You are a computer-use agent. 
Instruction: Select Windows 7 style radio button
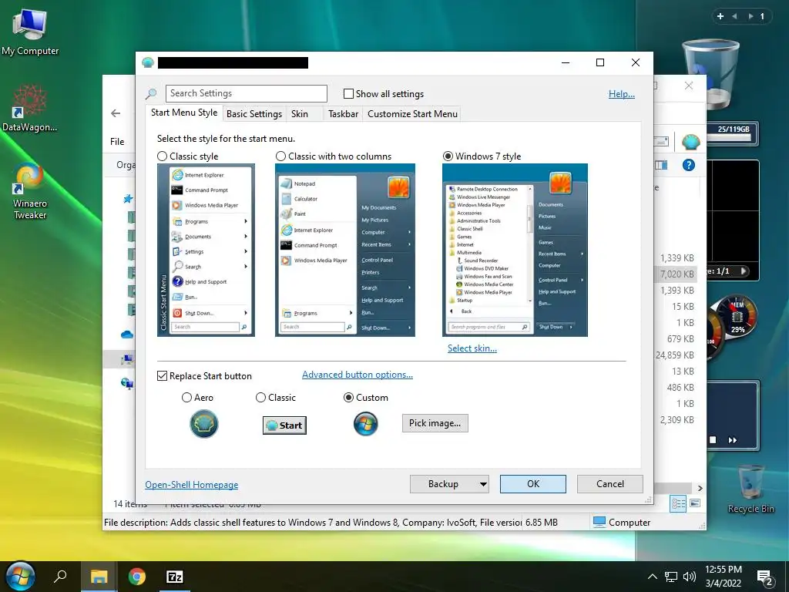coord(448,156)
